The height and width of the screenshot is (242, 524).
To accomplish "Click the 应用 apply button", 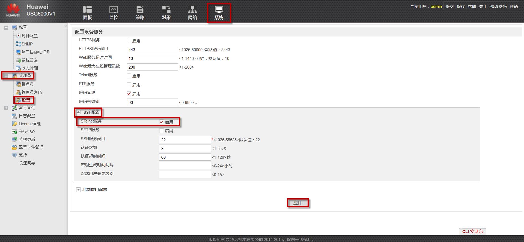I will [x=298, y=203].
